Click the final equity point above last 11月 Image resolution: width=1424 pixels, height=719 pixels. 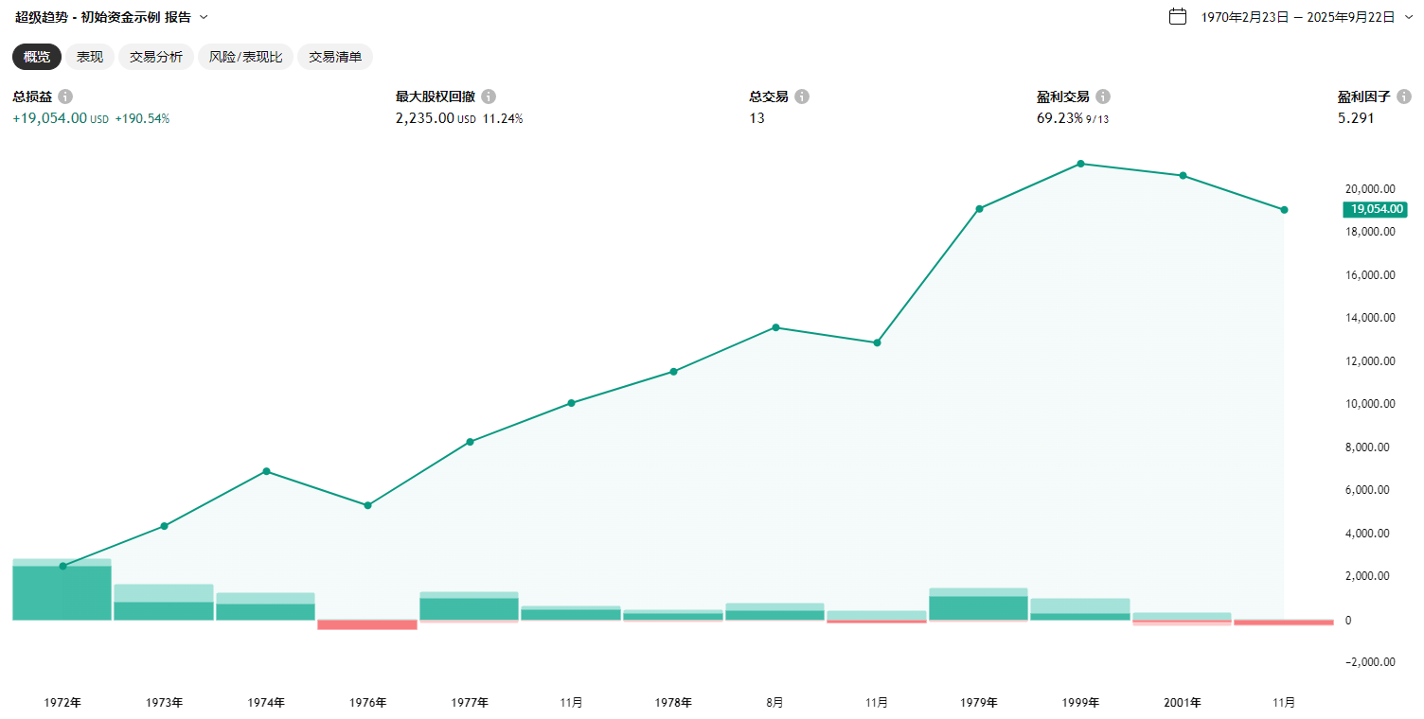tap(1284, 210)
